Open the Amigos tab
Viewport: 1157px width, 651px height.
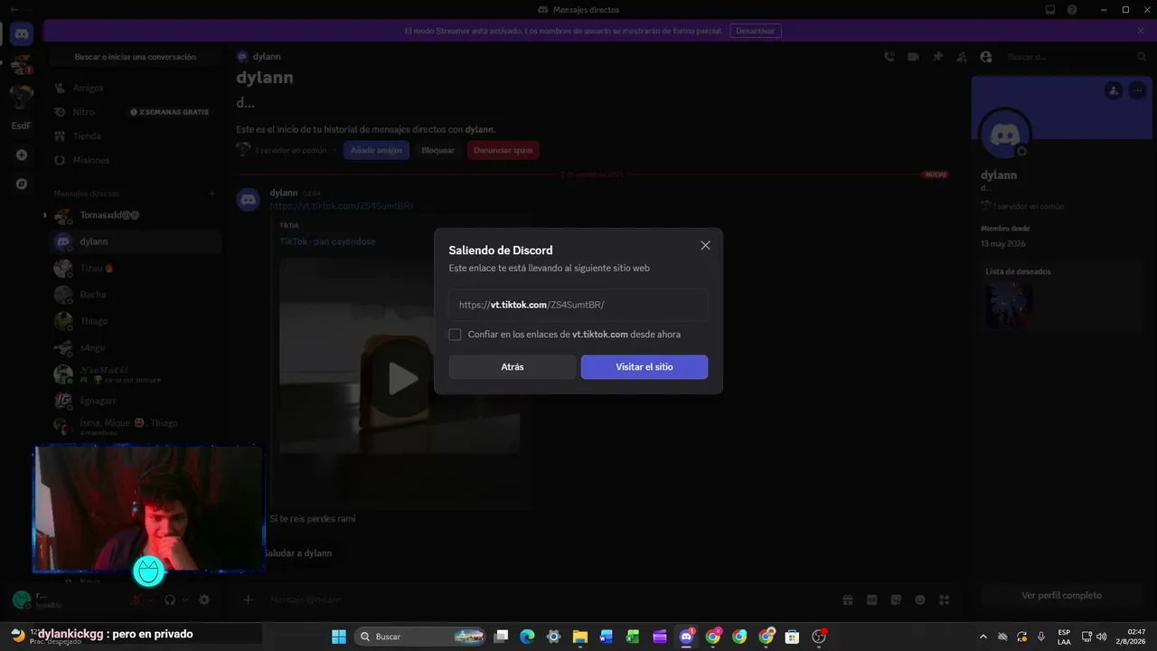pos(136,88)
